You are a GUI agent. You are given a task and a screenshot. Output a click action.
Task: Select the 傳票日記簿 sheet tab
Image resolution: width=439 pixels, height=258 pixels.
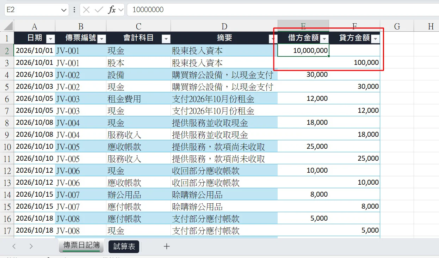(81, 246)
